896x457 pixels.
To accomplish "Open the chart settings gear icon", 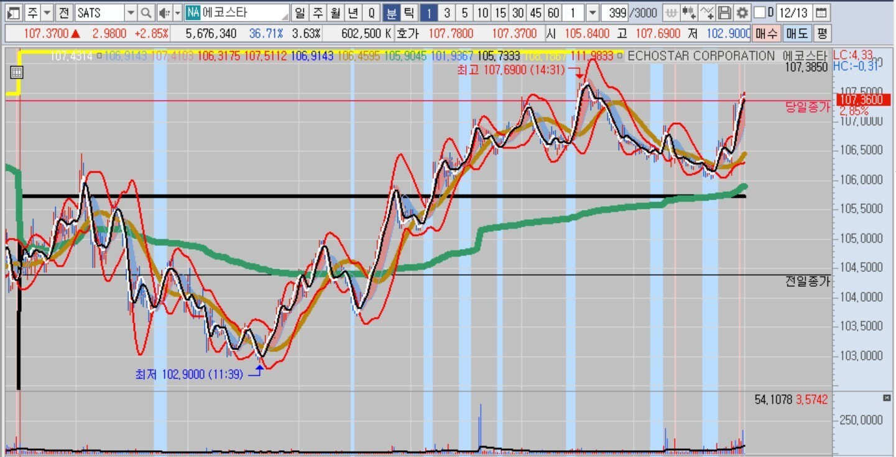I will click(x=742, y=12).
